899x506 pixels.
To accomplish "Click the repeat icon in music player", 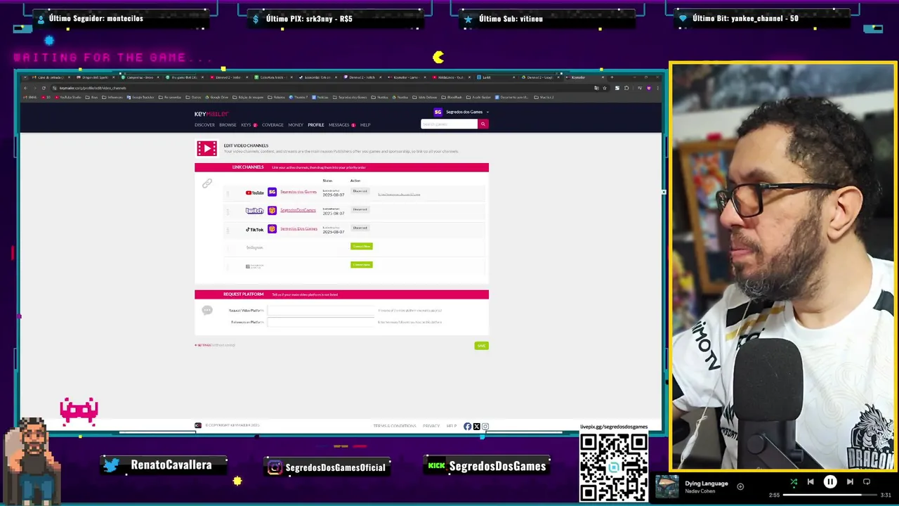I will 867,482.
